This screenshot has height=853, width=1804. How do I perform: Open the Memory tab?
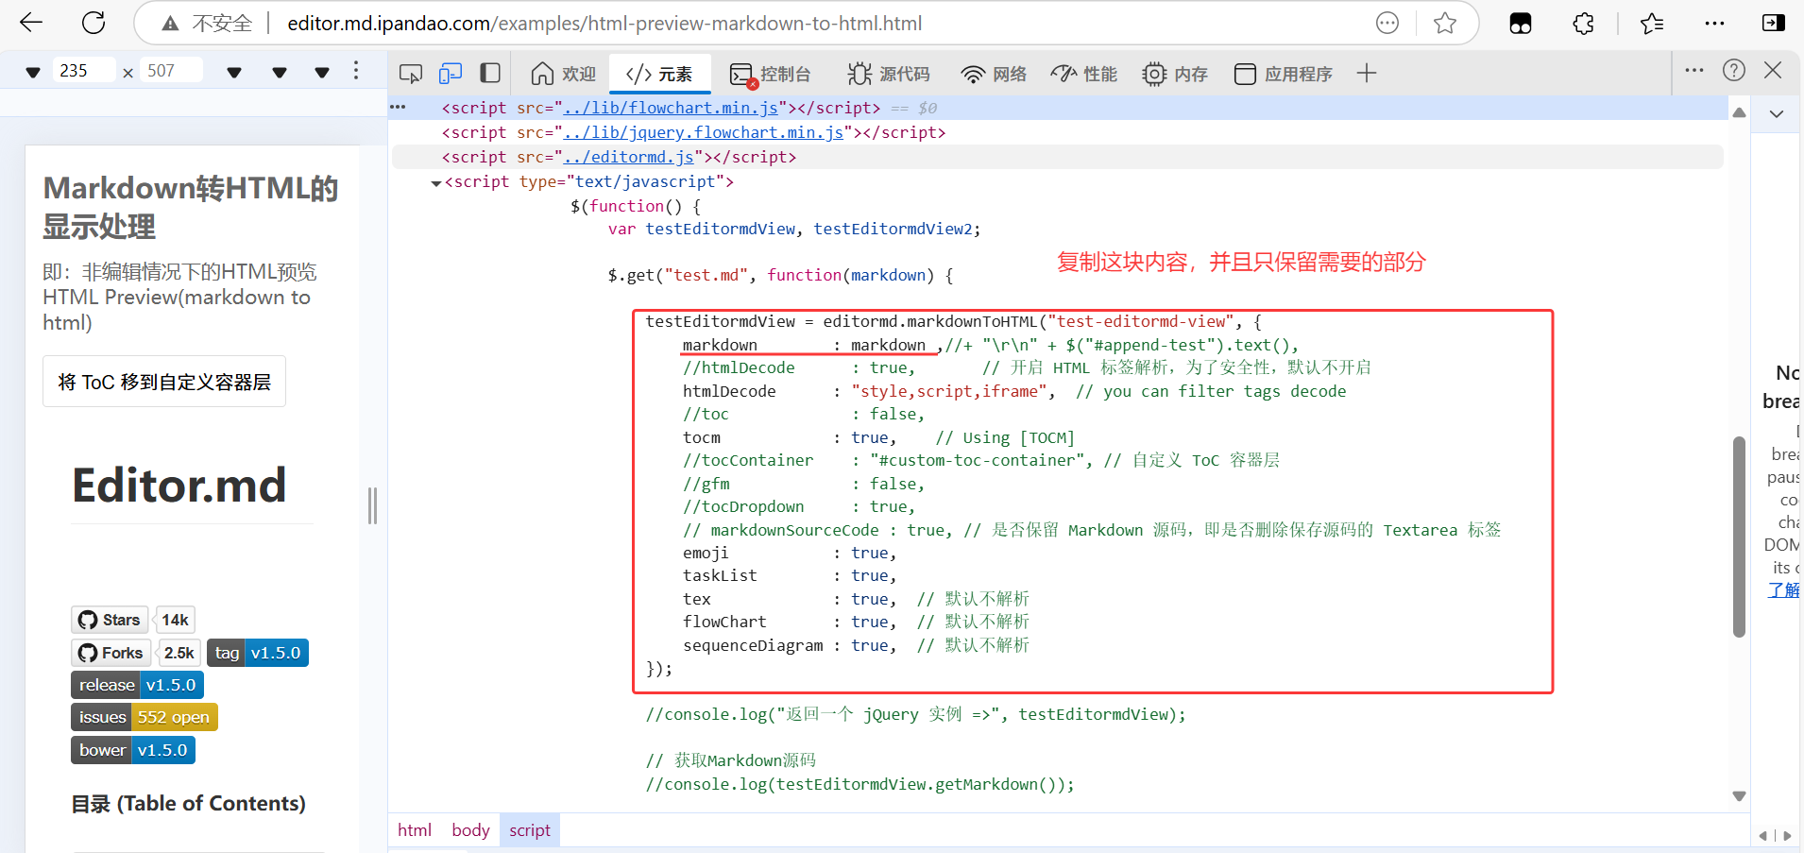(1175, 74)
